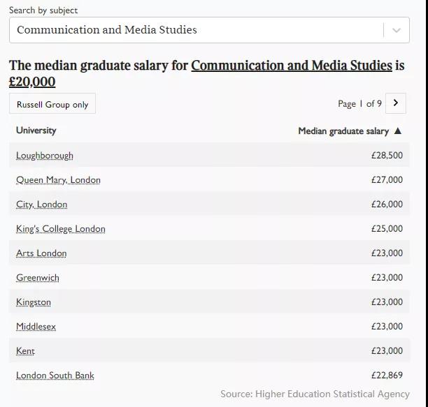Image resolution: width=428 pixels, height=407 pixels.
Task: Select the Kingston university link
Action: (34, 302)
